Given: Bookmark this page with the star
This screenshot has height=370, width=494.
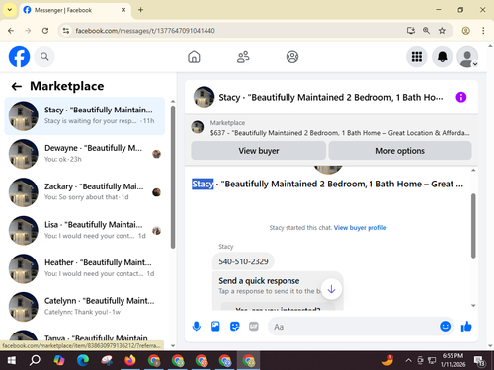Looking at the screenshot, I should point(442,31).
